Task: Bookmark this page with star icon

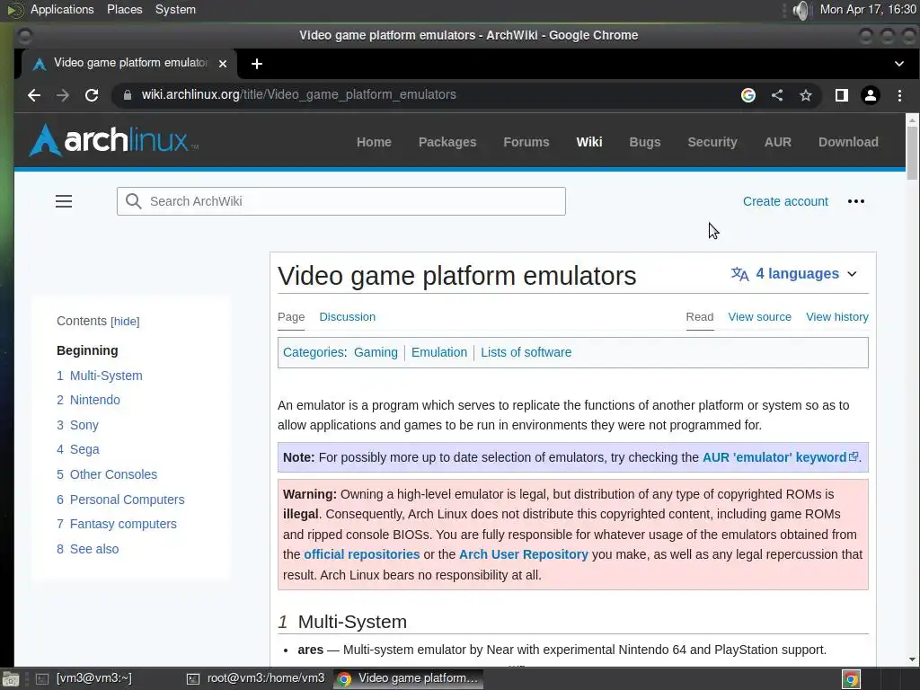Action: click(x=806, y=95)
